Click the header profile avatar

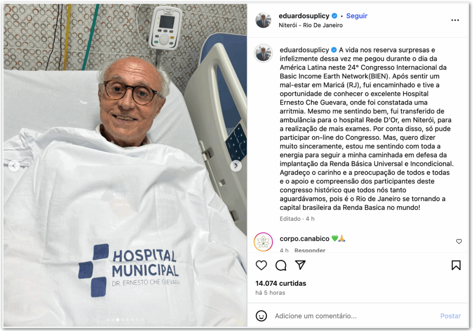pyautogui.click(x=263, y=20)
